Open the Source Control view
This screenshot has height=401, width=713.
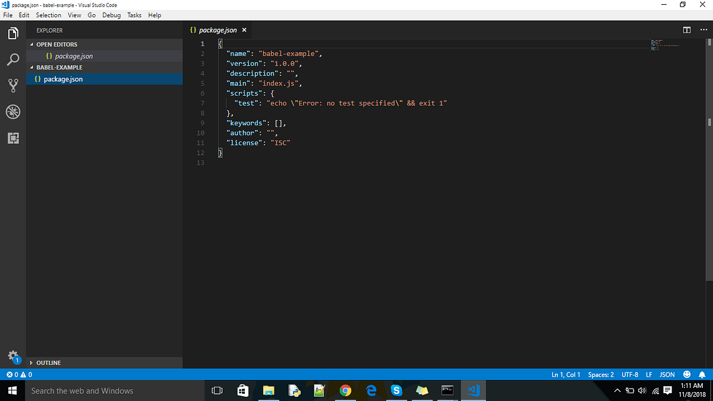pos(13,86)
